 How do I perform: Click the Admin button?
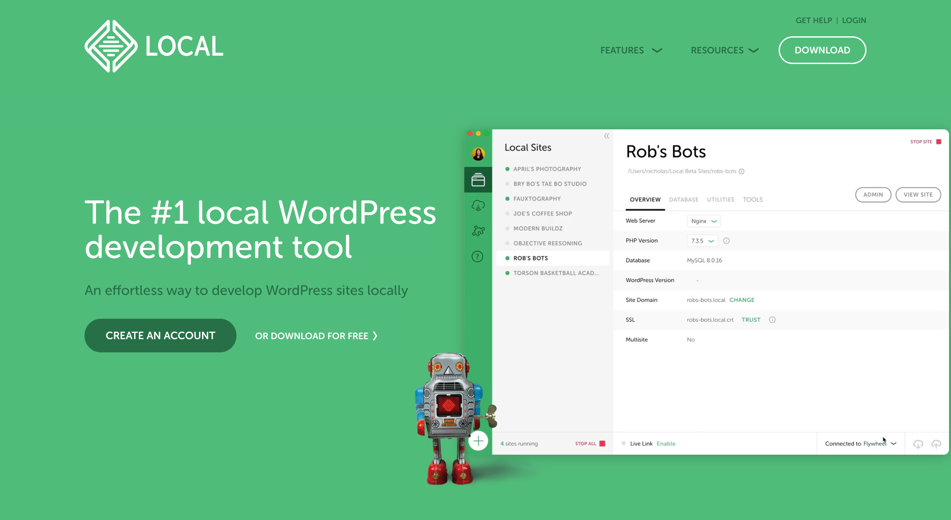point(873,195)
